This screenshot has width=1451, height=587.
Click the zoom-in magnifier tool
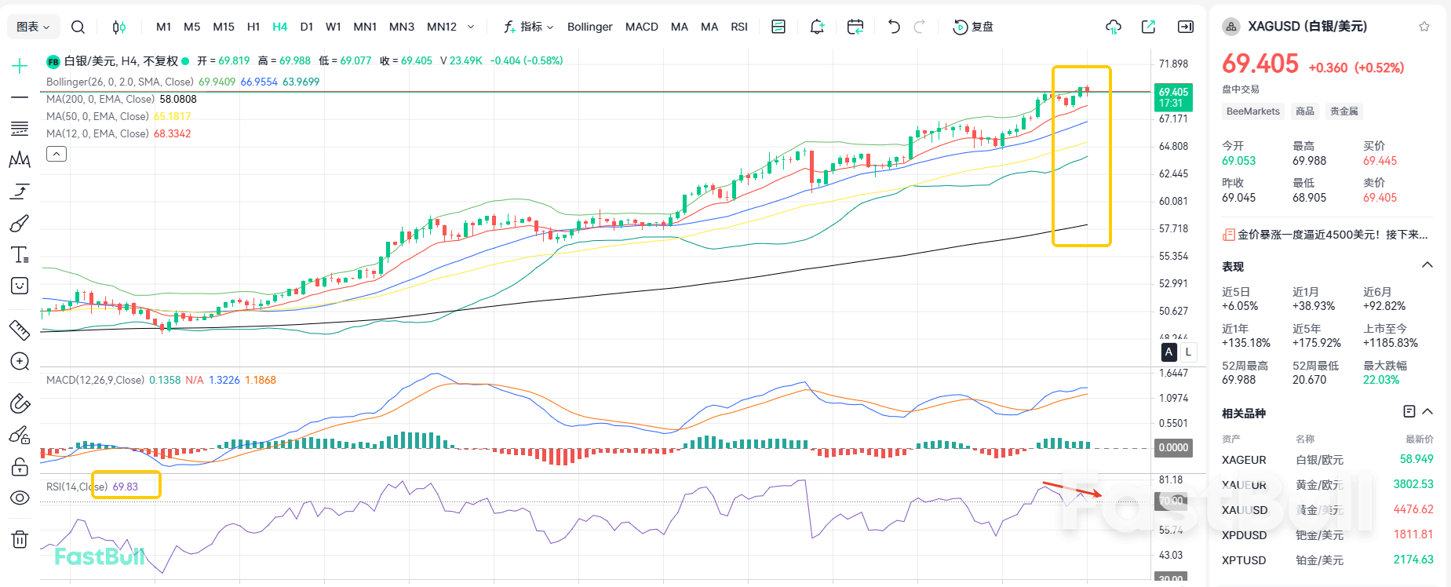(x=20, y=362)
